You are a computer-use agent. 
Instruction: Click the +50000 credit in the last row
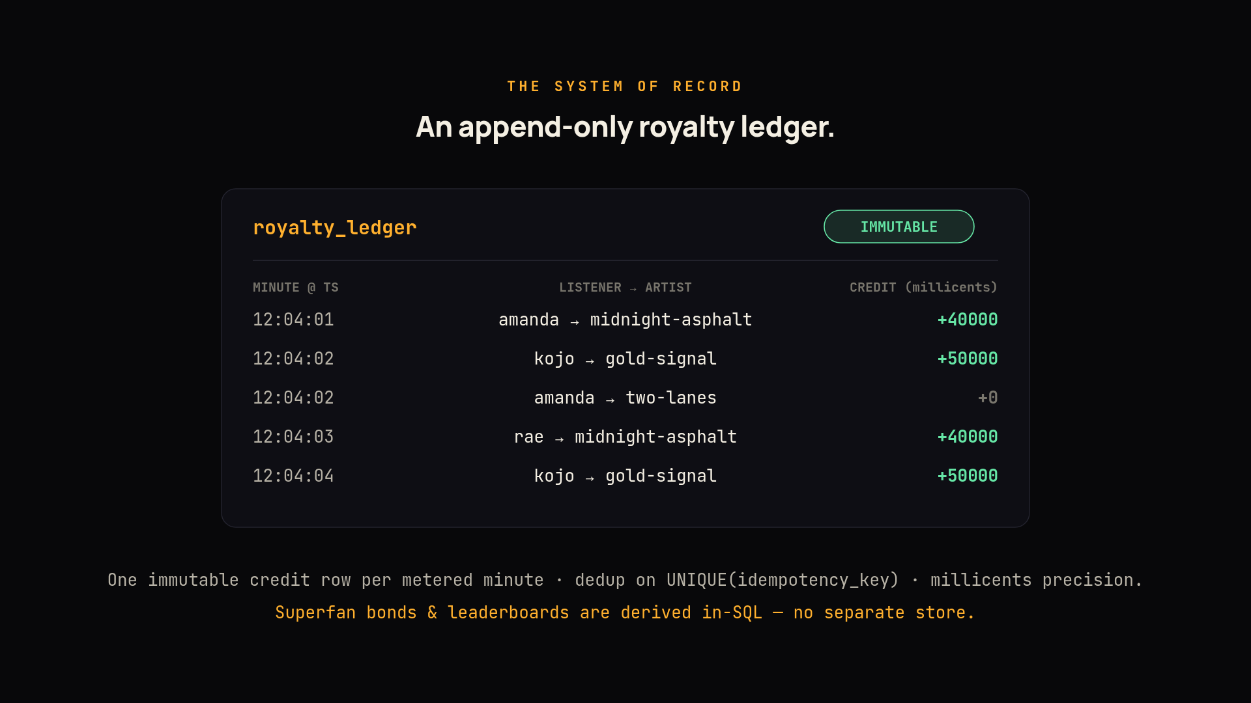click(x=968, y=476)
